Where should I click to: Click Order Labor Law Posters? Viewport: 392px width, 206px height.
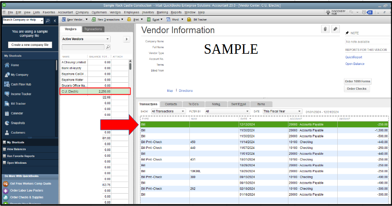point(27,190)
